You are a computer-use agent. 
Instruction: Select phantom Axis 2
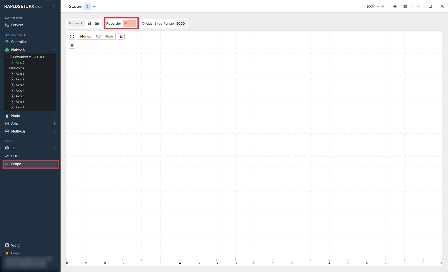(20, 79)
